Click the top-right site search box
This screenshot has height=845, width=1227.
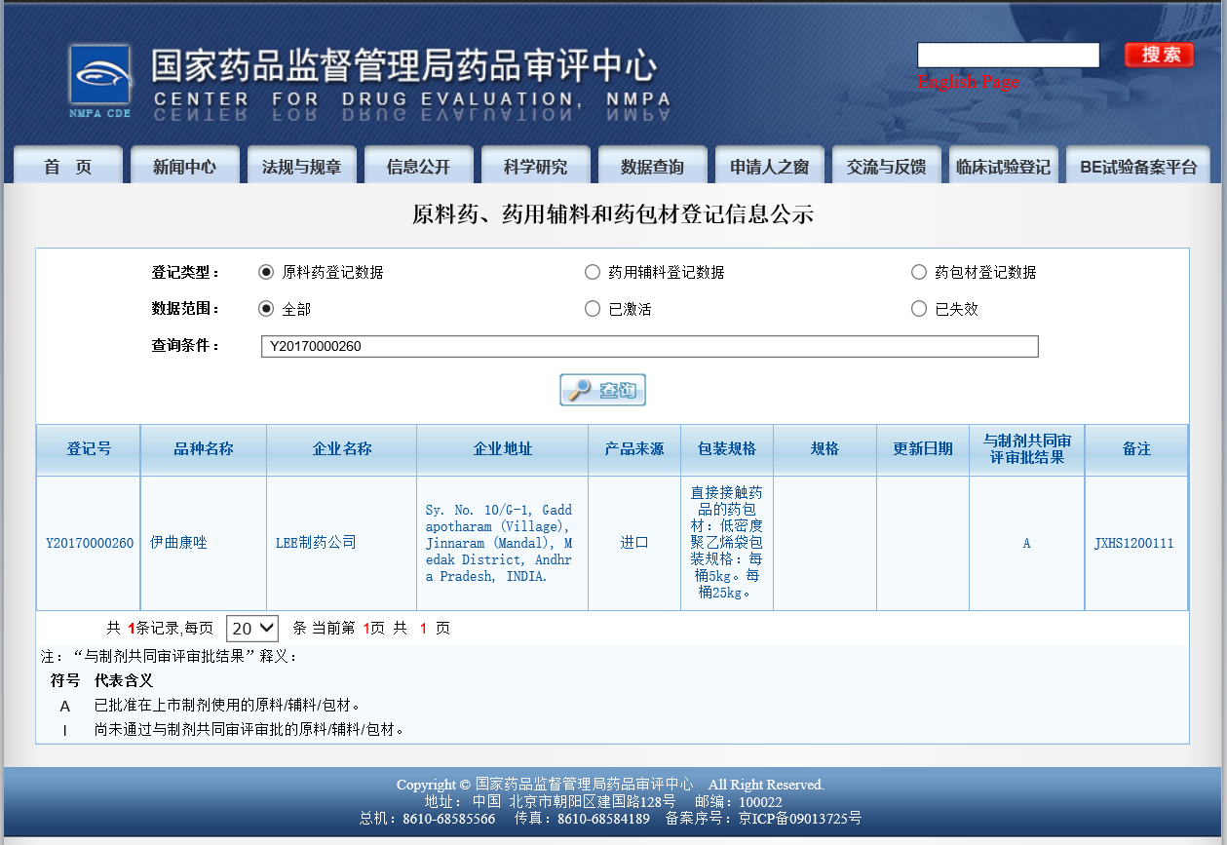pos(1008,55)
